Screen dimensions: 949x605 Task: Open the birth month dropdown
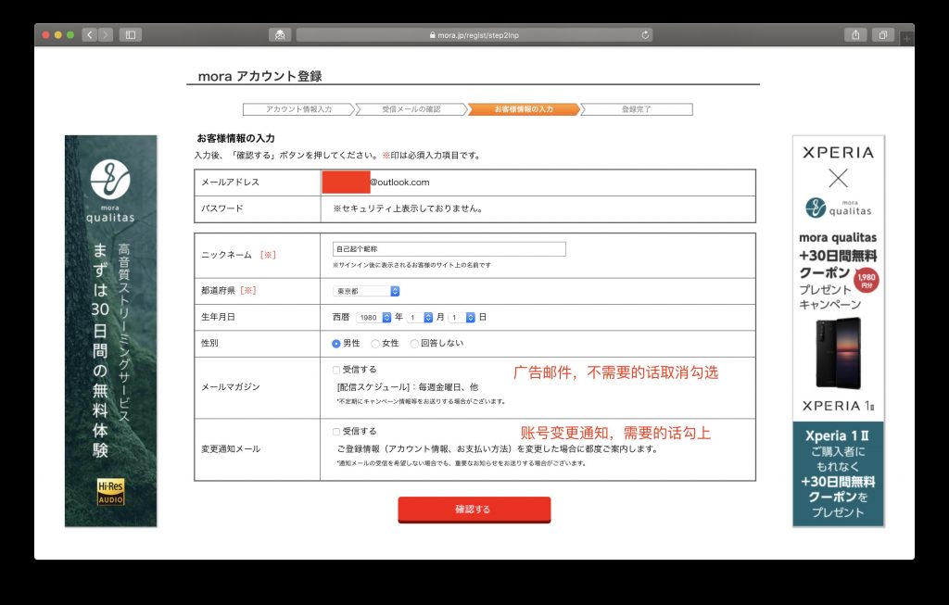420,317
